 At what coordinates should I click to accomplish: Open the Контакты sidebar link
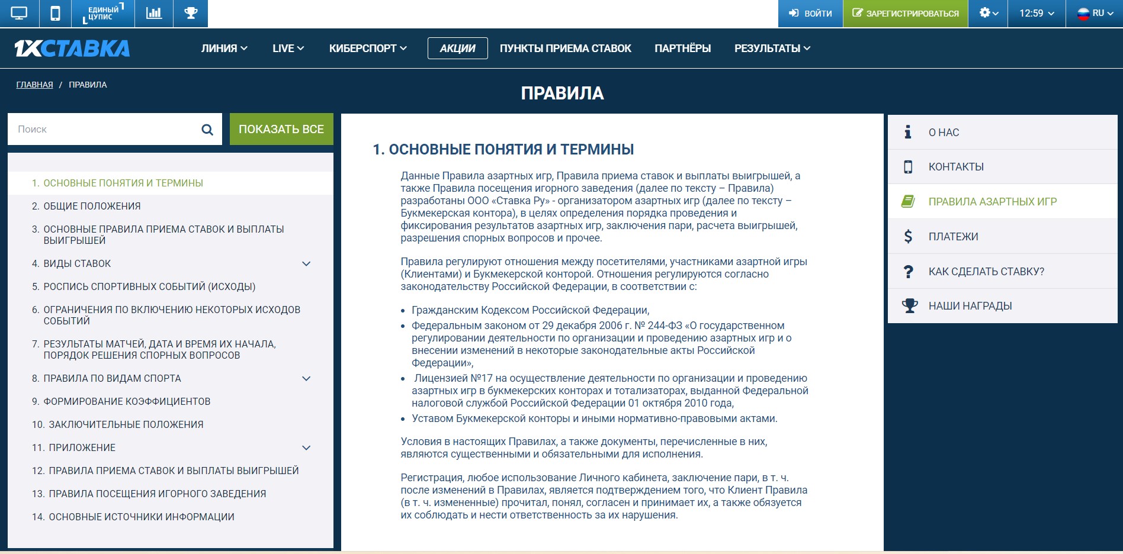click(956, 167)
